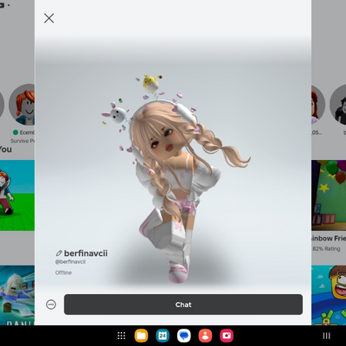
Task: Click the @berfinavcii username text
Action: pos(70,262)
